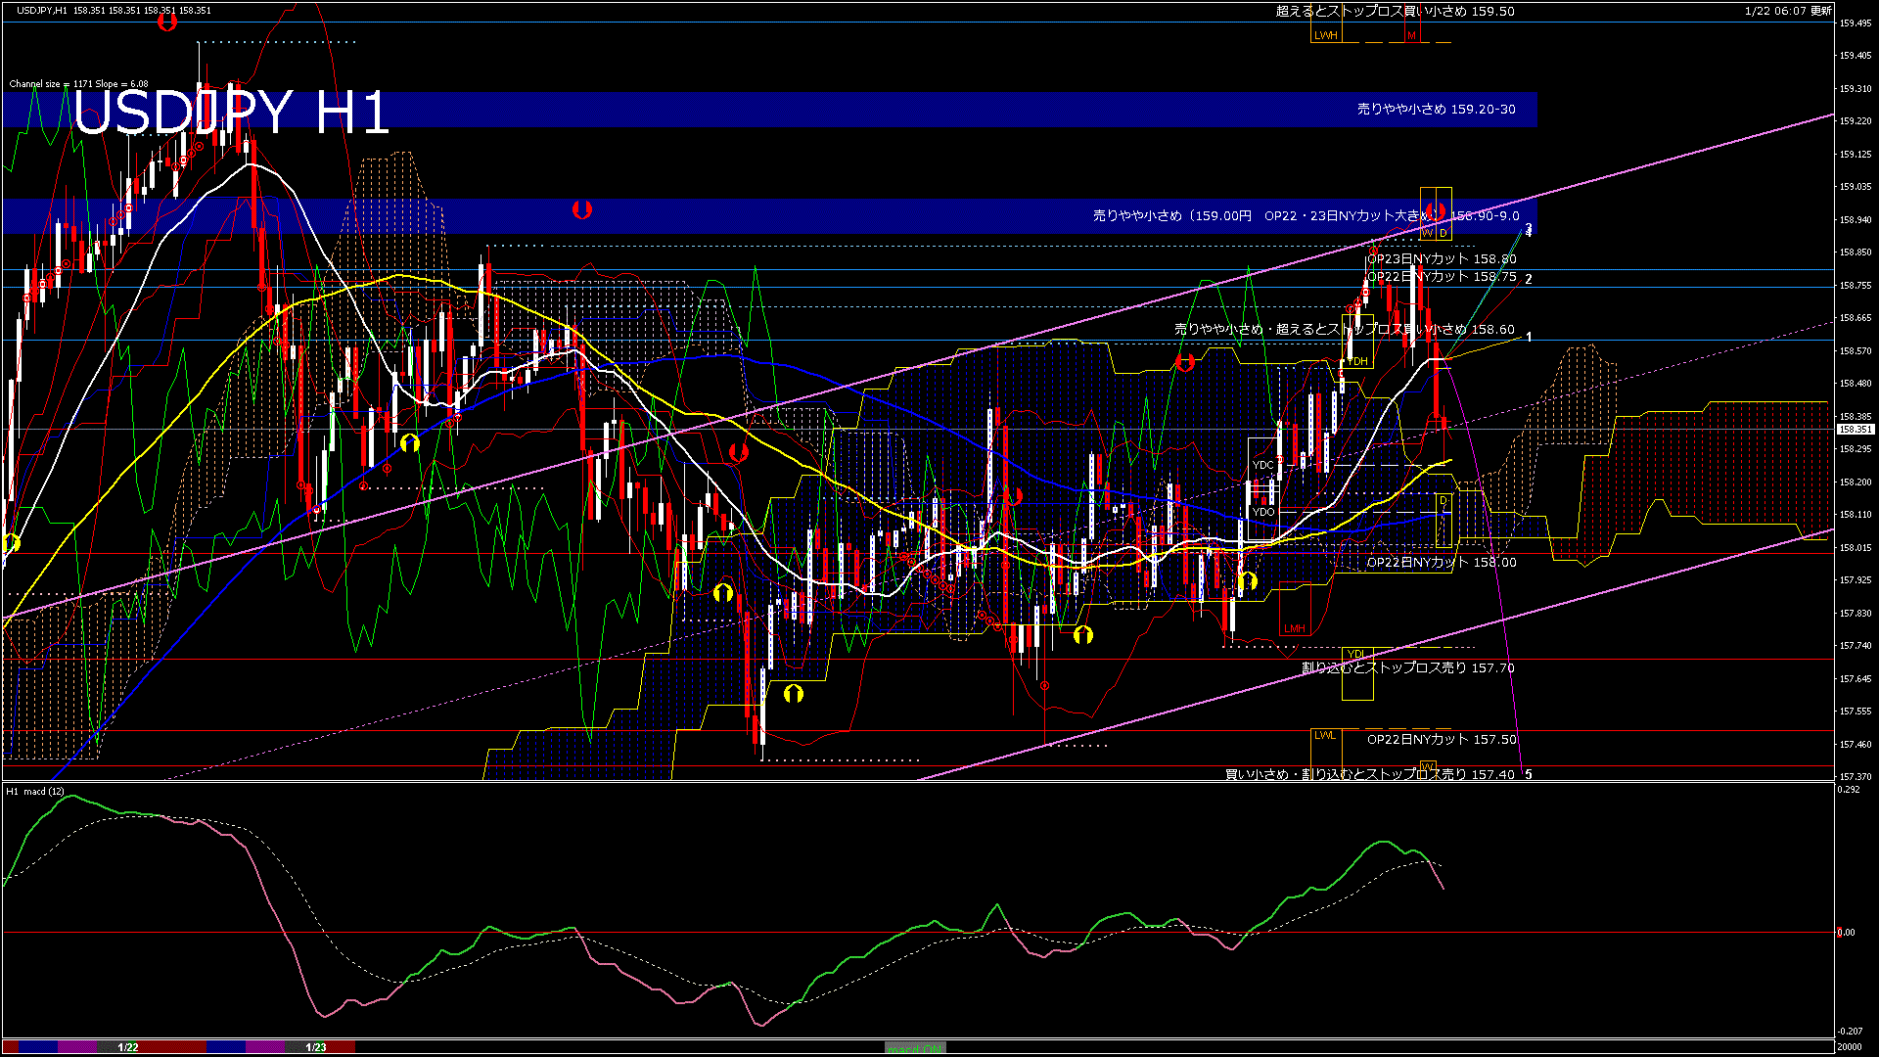
Task: Toggle the W timeframe box below the 158.90 zone
Action: click(1427, 233)
